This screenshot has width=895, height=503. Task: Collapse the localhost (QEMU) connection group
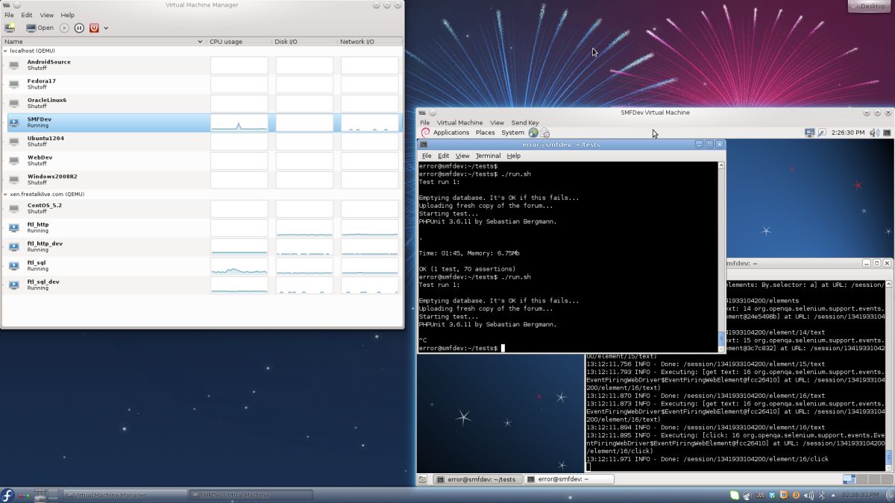click(x=6, y=51)
